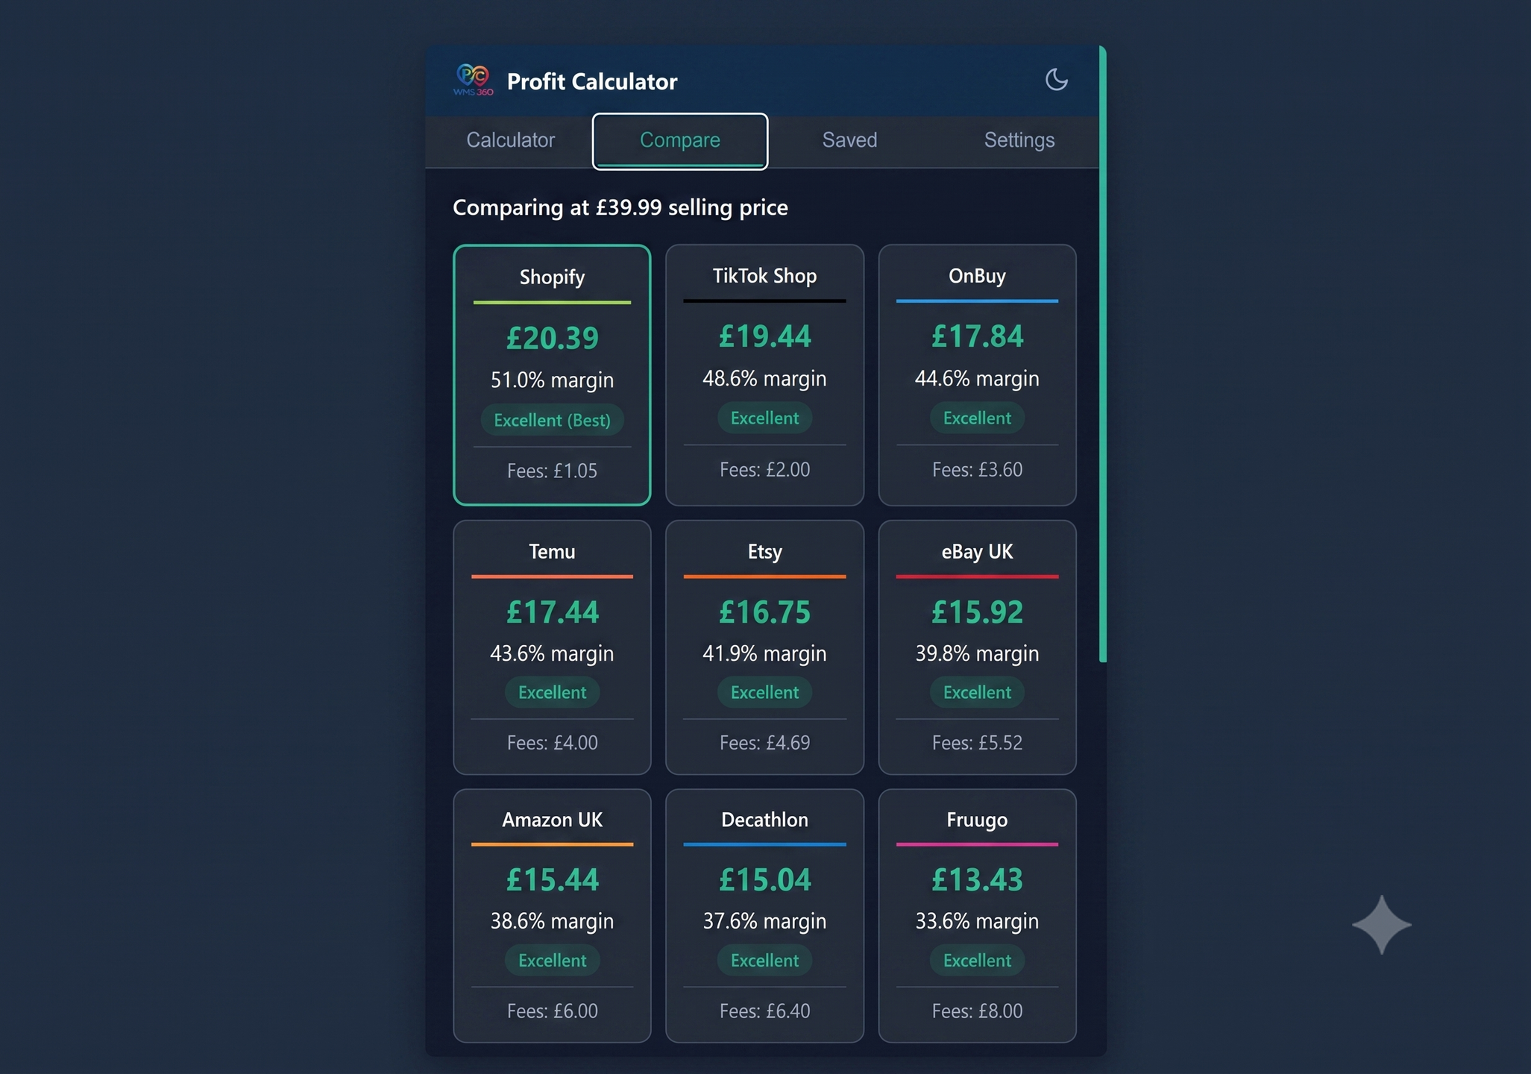Click the Profit Calculator title
This screenshot has height=1074, width=1531.
tap(592, 81)
